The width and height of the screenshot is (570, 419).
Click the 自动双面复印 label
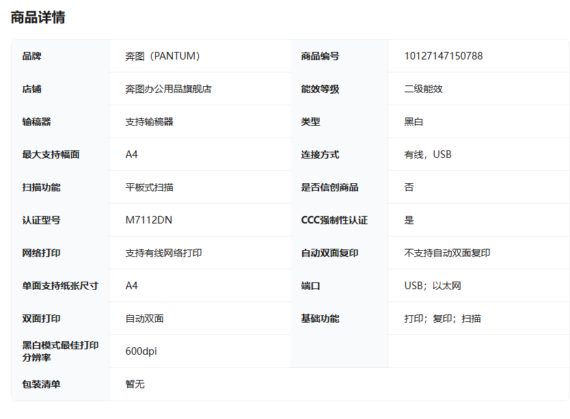329,253
